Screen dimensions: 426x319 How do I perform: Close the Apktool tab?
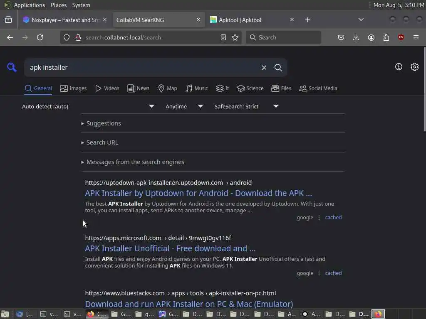(292, 20)
